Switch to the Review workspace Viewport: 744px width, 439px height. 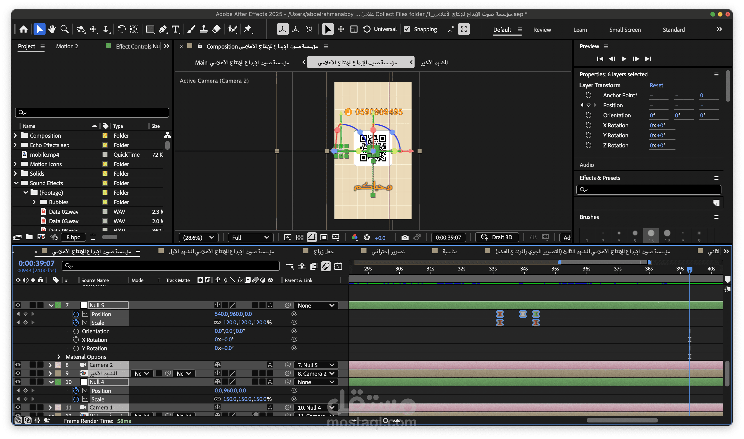542,30
